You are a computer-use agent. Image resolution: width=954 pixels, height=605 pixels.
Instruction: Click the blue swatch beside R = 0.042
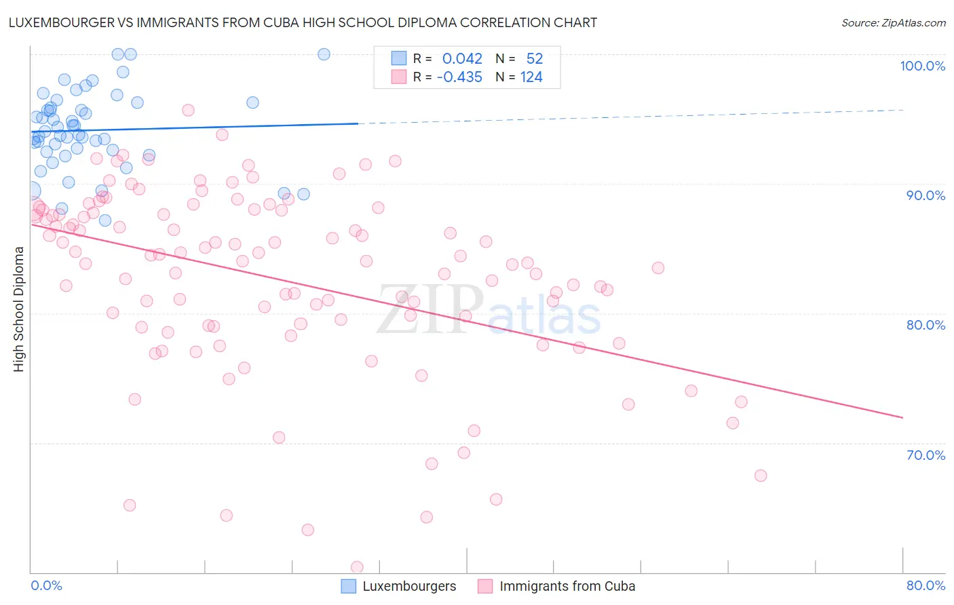point(398,58)
